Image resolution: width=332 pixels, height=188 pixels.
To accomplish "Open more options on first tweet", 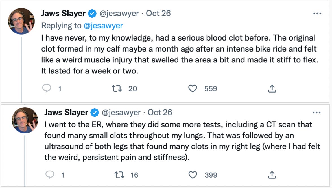I will 317,14.
